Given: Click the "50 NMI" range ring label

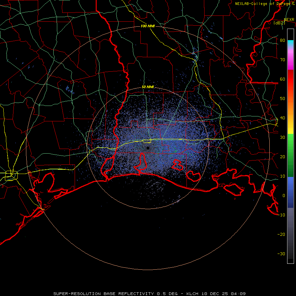Looking at the screenshot, I should 148,87.
